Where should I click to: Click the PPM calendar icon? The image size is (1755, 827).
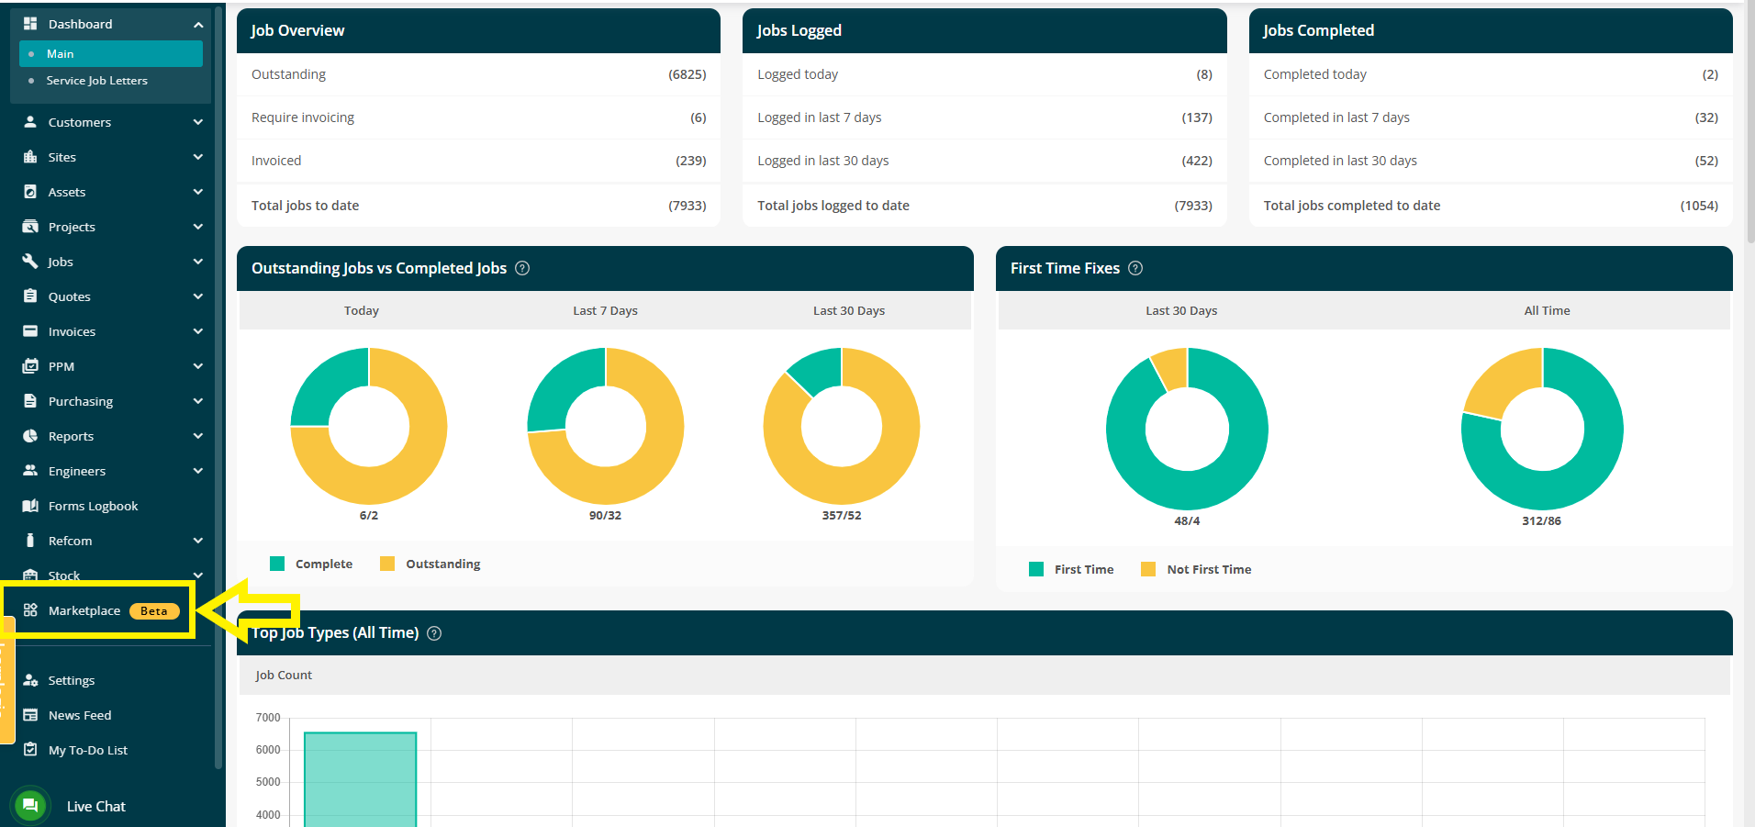pos(30,366)
